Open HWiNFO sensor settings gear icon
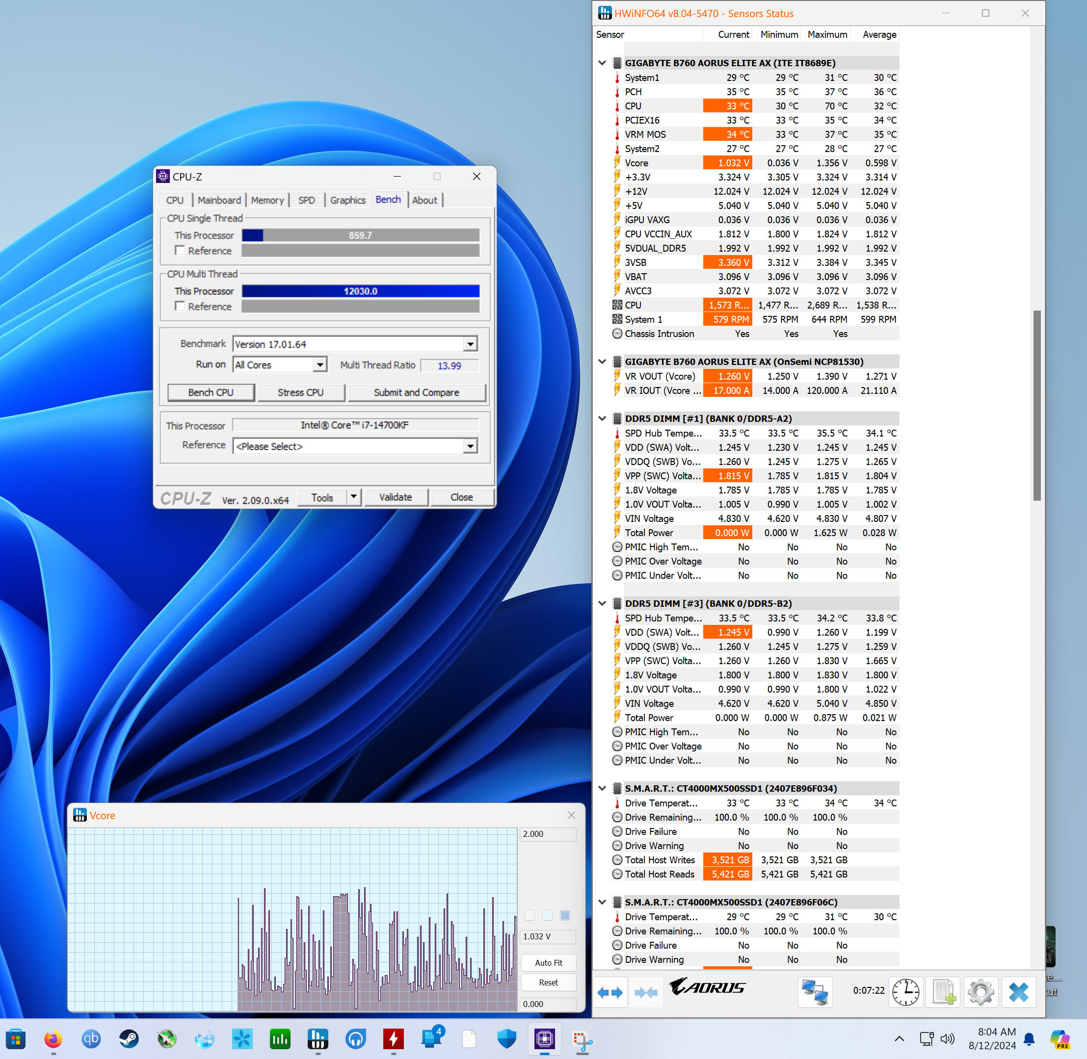1087x1059 pixels. [981, 992]
